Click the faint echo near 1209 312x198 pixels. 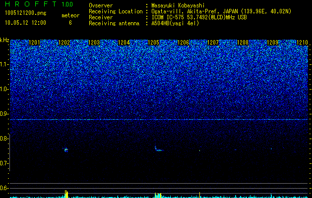(271, 149)
